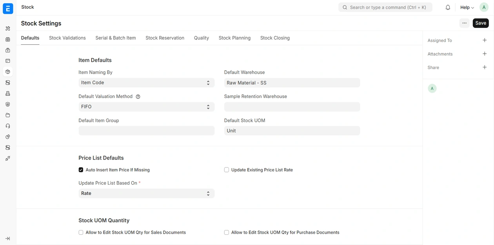The height and width of the screenshot is (245, 494).
Task: Open the Serial & Batch Item tab
Action: [115, 38]
